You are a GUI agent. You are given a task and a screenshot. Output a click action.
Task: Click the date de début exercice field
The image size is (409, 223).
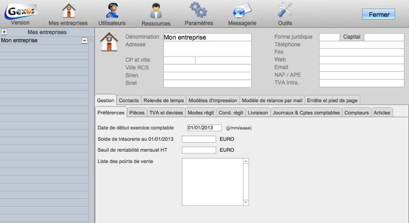[x=204, y=128]
